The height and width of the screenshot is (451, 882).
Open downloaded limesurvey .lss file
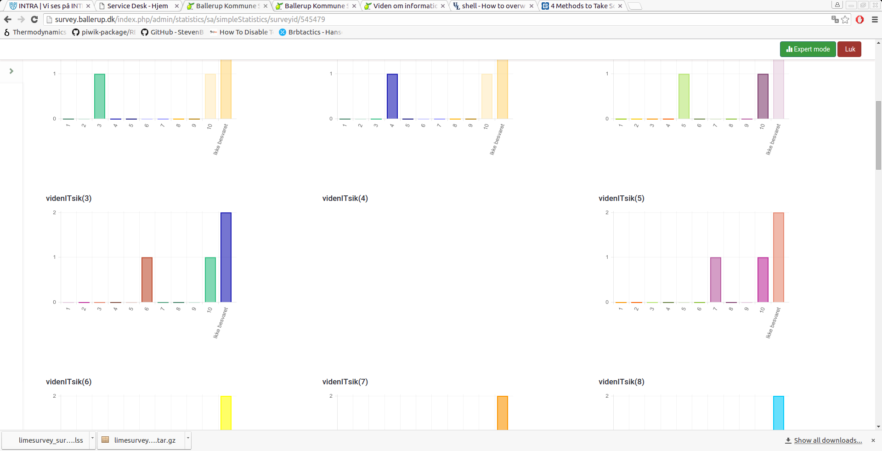pyautogui.click(x=46, y=440)
